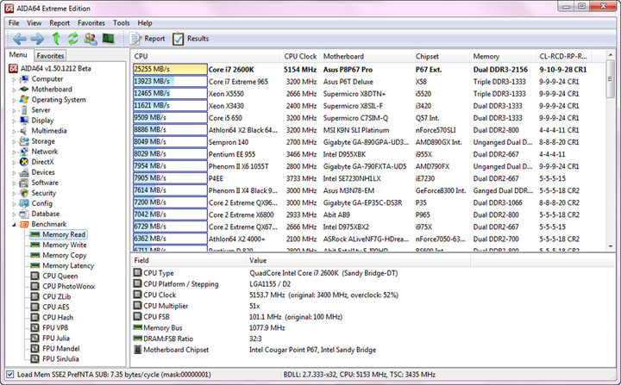Select the CPU AES benchmark icon
The width and height of the screenshot is (621, 385).
click(35, 307)
